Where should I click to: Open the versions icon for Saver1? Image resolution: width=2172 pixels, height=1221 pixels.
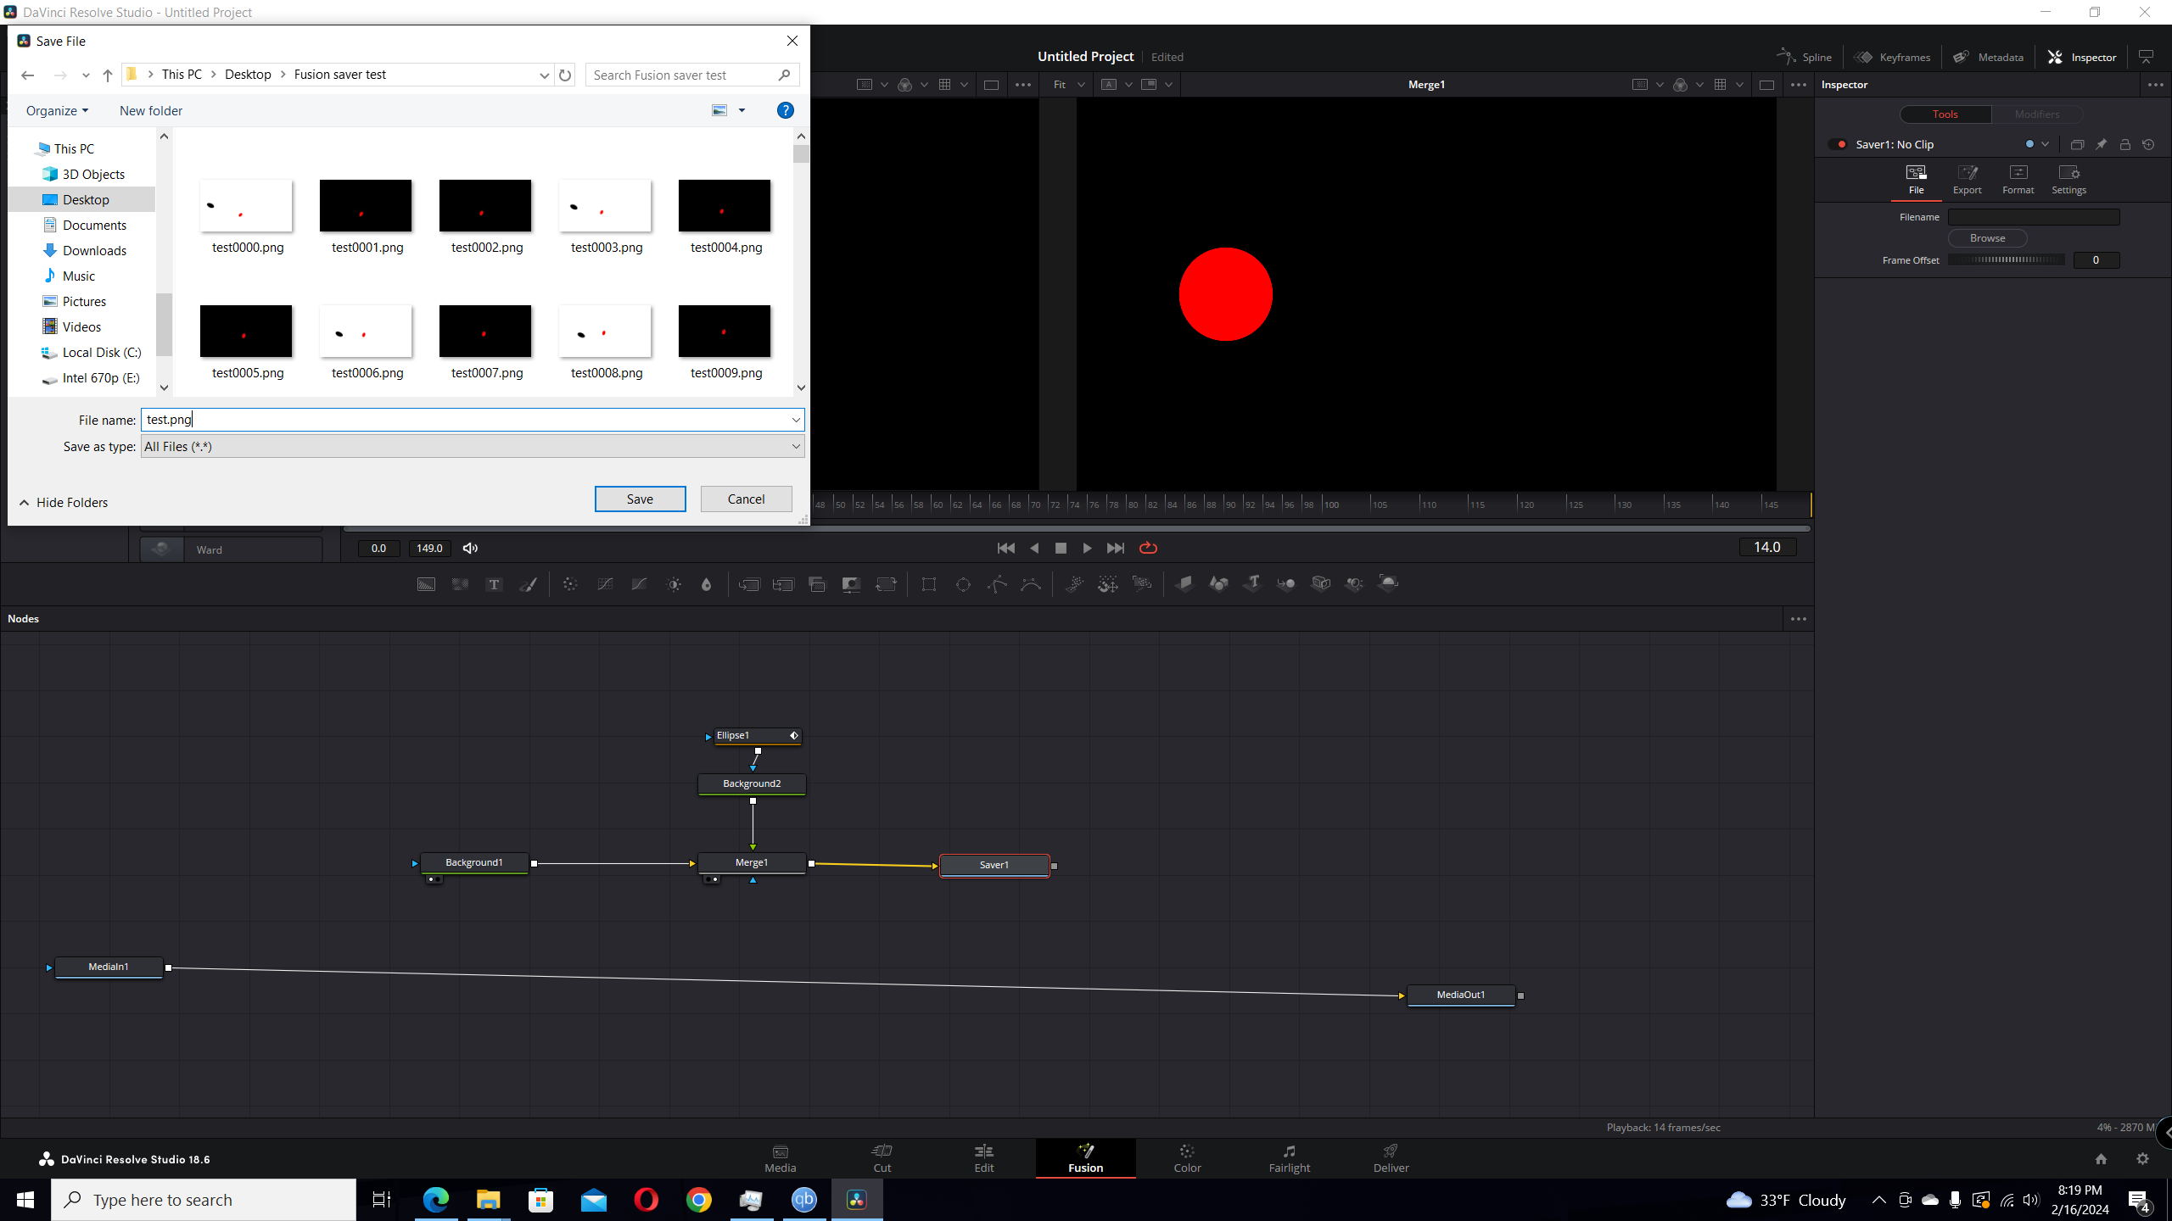tap(2077, 144)
